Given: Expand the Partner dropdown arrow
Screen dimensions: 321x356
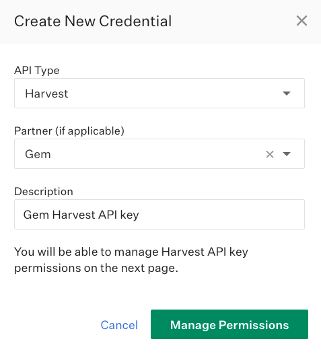Looking at the screenshot, I should (x=287, y=154).
